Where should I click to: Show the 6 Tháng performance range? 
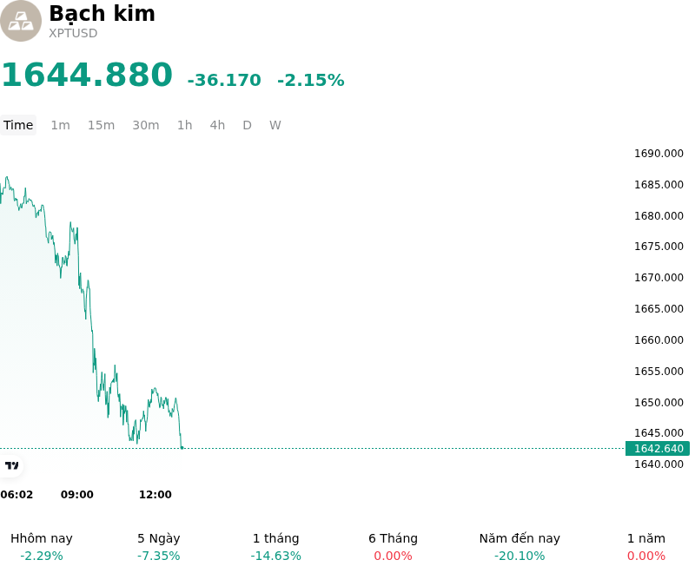[x=394, y=547]
